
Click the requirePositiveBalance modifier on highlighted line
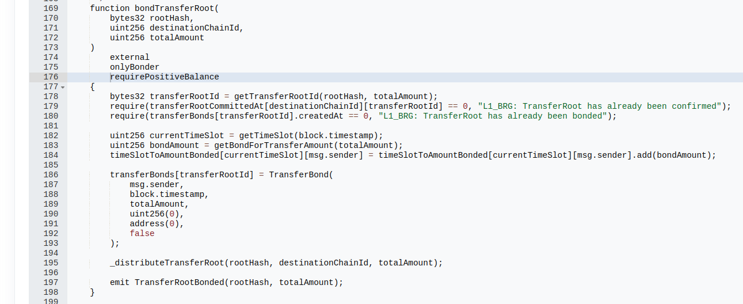click(x=165, y=77)
